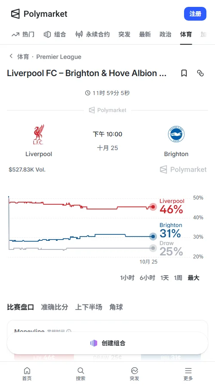Click the Polymarket logo icon in header
The width and height of the screenshot is (215, 387).
[x=15, y=14]
